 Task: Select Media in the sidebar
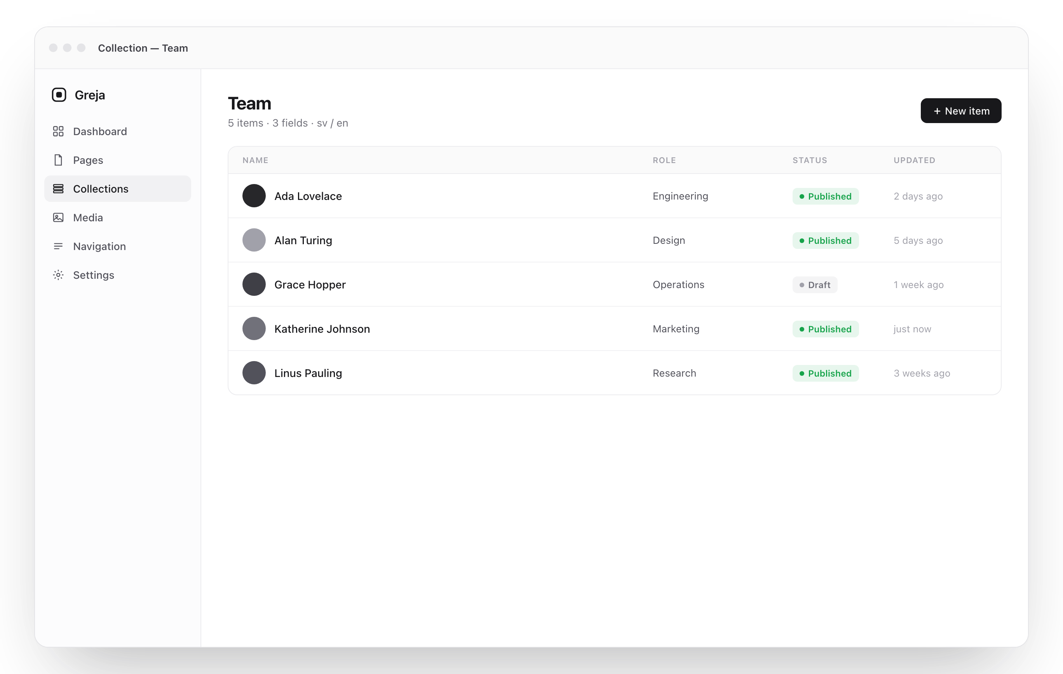click(117, 217)
